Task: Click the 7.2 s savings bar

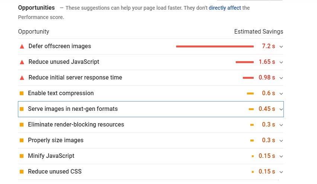Action: coord(215,46)
